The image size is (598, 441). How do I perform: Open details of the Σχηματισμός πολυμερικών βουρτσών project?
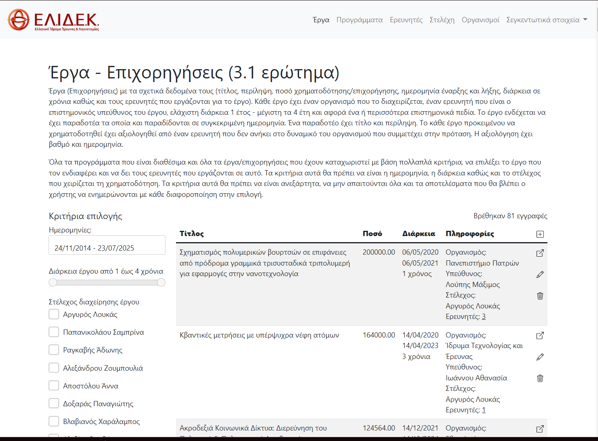click(x=540, y=253)
